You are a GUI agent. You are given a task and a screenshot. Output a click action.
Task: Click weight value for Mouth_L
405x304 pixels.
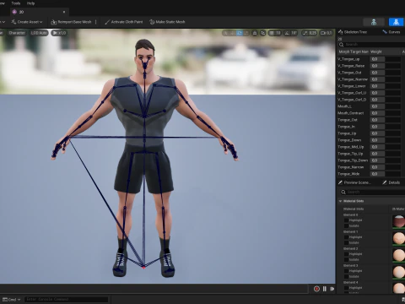(378, 106)
